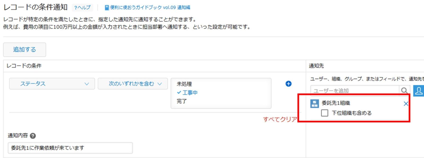
Task: Select 未処理 in the status list
Action: 184,84
